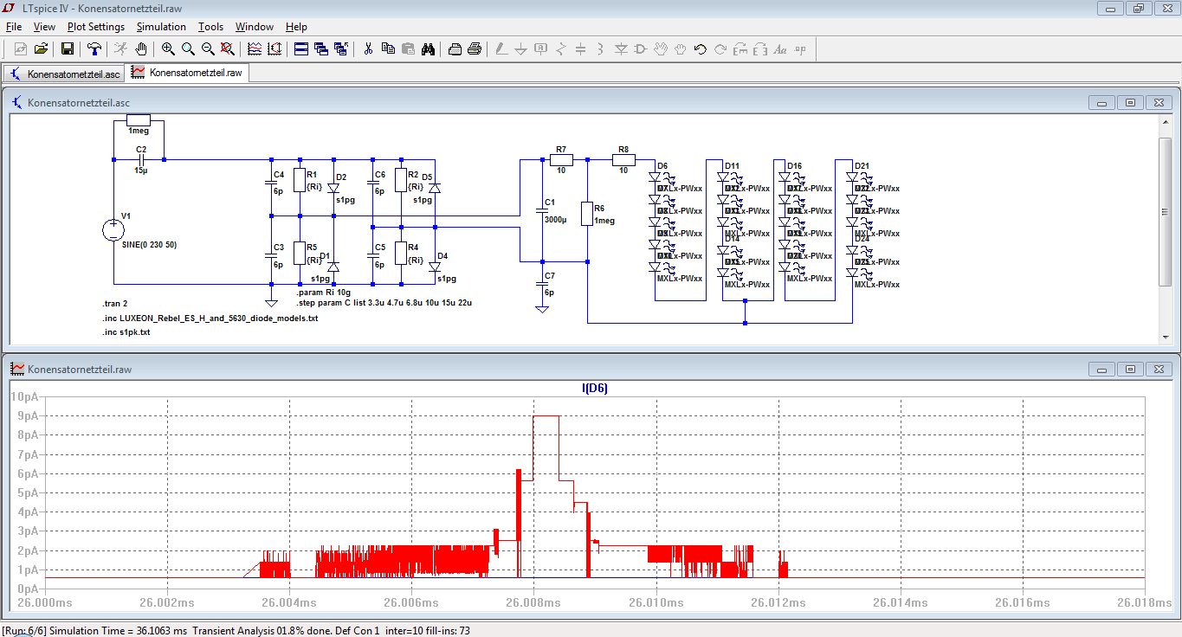Click the Undo arrow icon
The width and height of the screenshot is (1182, 637).
tap(701, 49)
